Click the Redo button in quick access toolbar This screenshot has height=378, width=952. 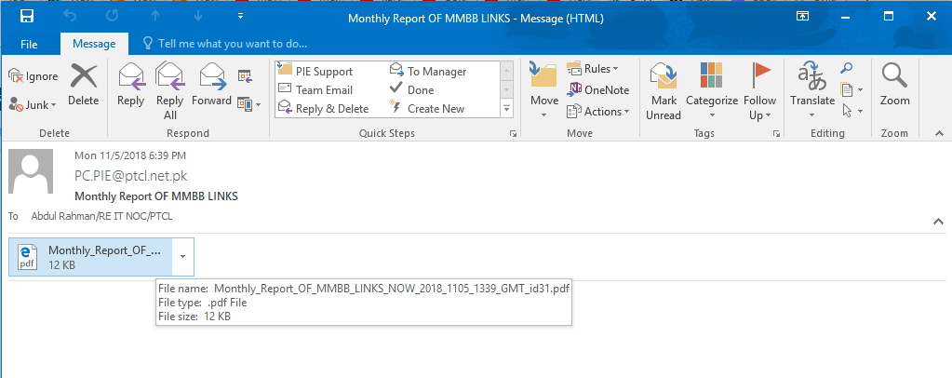pos(113,17)
